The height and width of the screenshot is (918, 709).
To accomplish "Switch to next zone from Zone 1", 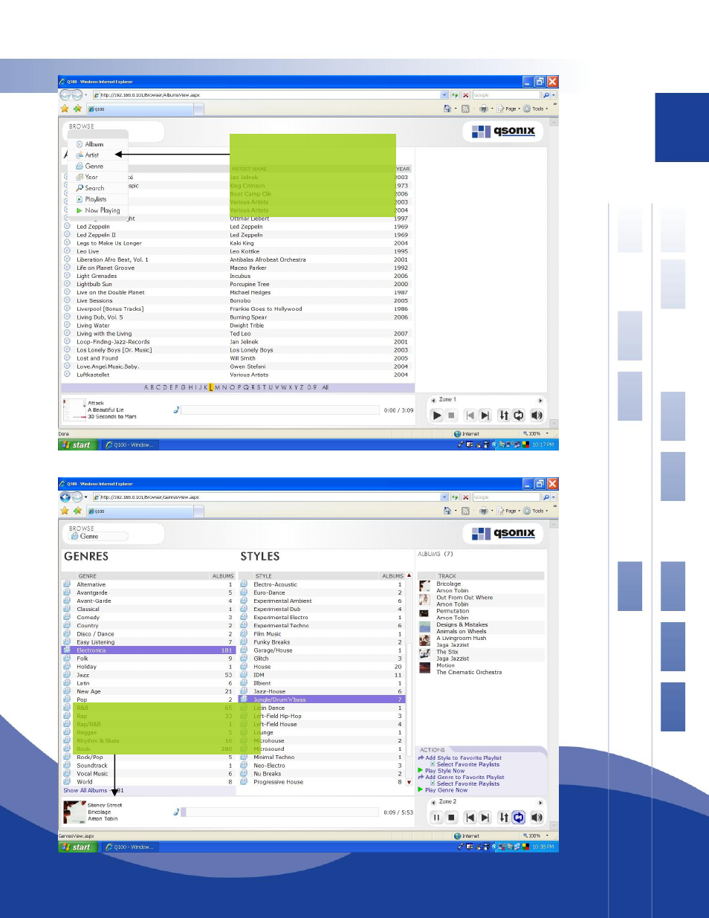I will [x=540, y=400].
